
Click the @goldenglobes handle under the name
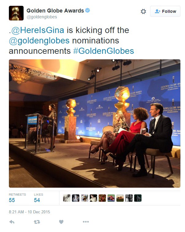coord(42,17)
